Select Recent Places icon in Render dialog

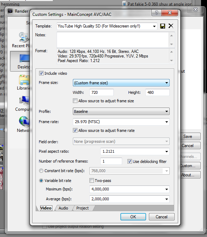(24, 37)
